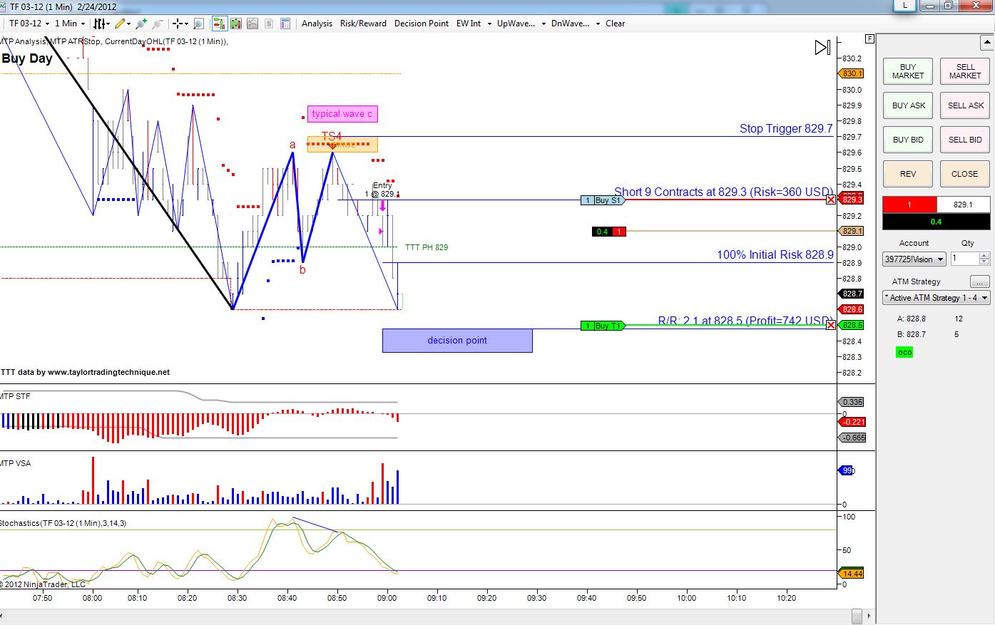This screenshot has height=625, width=995.
Task: Increase Qty with the up stepper
Action: [x=984, y=256]
